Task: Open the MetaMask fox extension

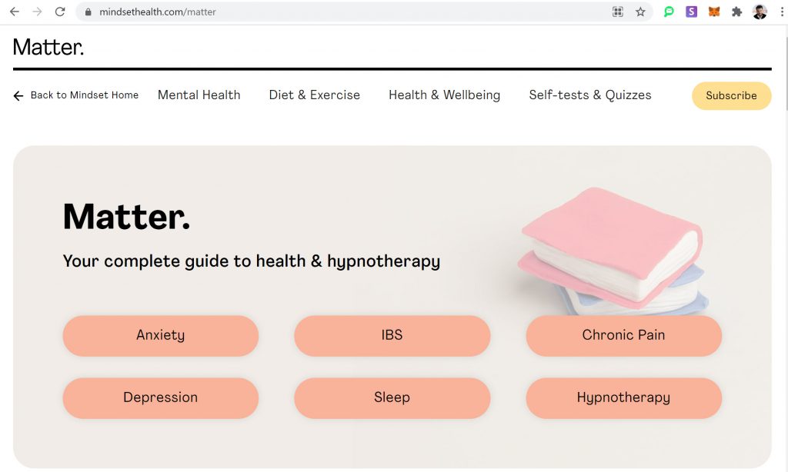Action: 714,12
